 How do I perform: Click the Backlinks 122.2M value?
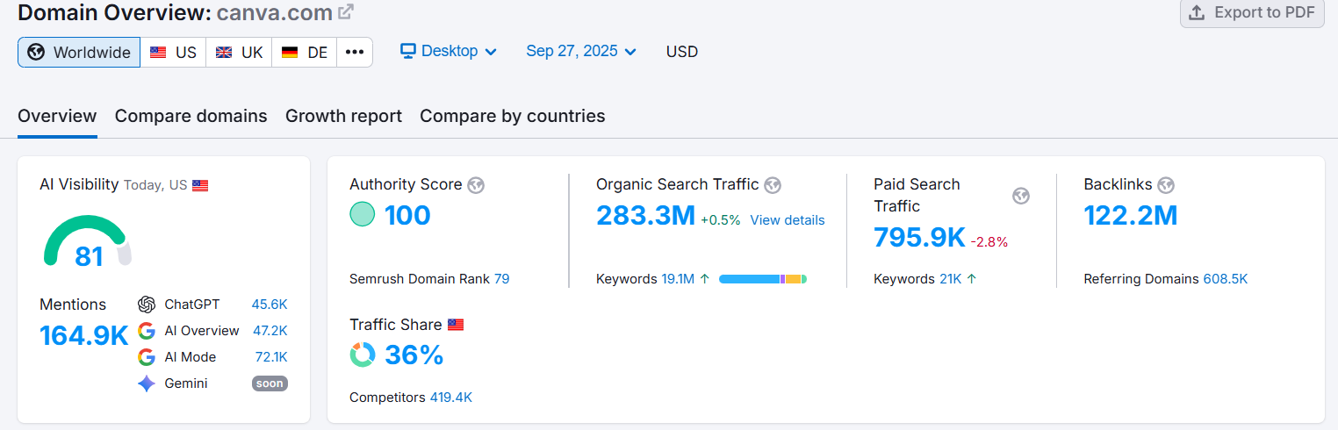click(x=1131, y=215)
